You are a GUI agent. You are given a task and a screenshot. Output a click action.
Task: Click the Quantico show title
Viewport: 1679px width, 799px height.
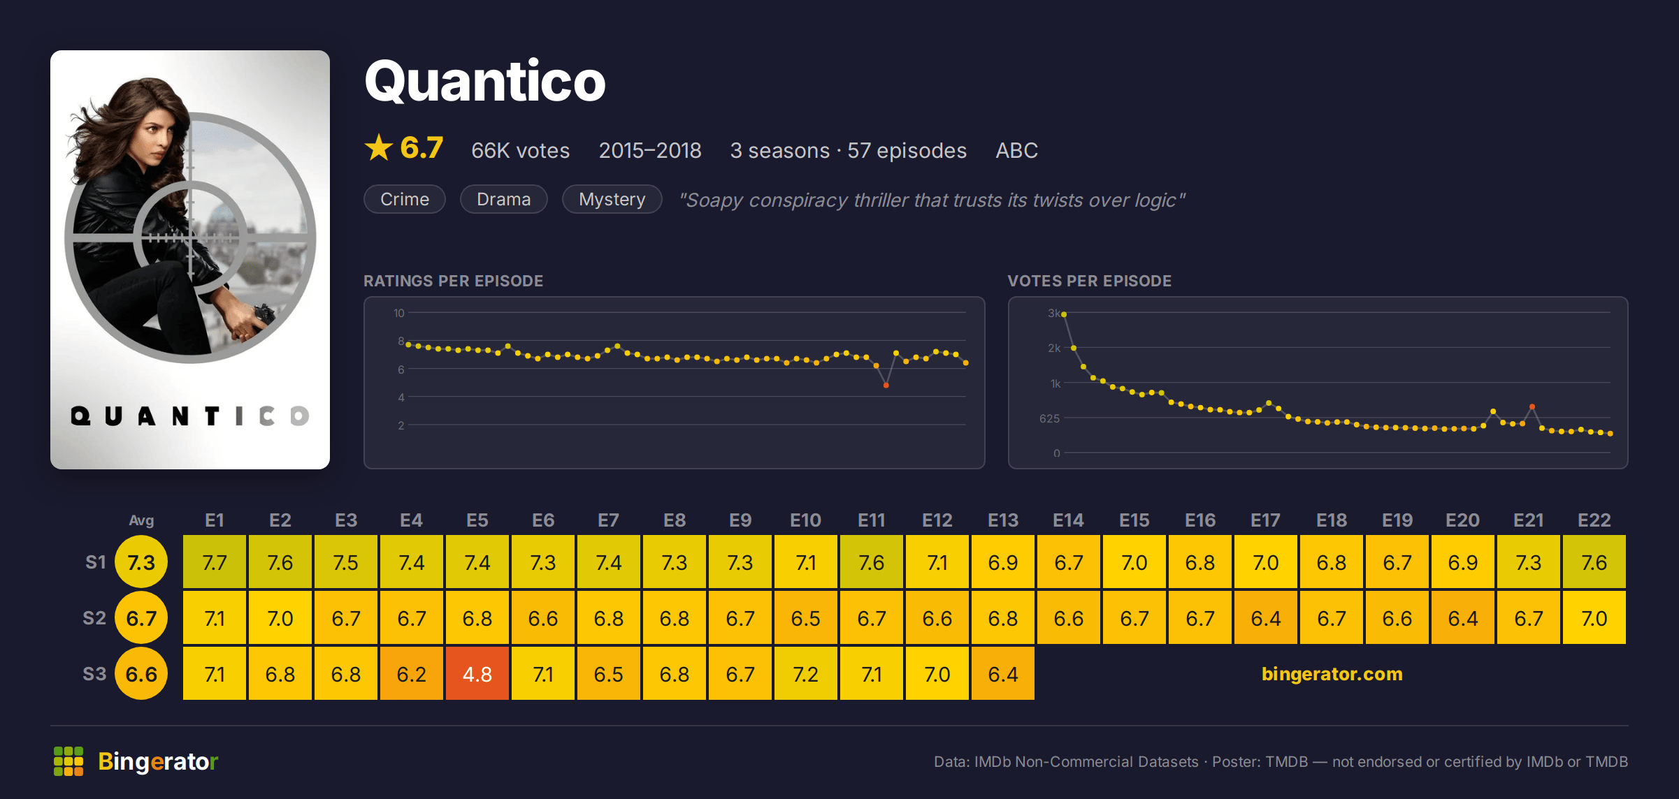484,81
